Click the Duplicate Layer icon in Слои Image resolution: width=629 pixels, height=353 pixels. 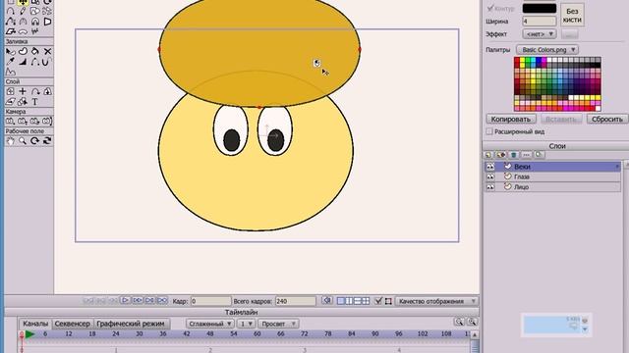(500, 155)
